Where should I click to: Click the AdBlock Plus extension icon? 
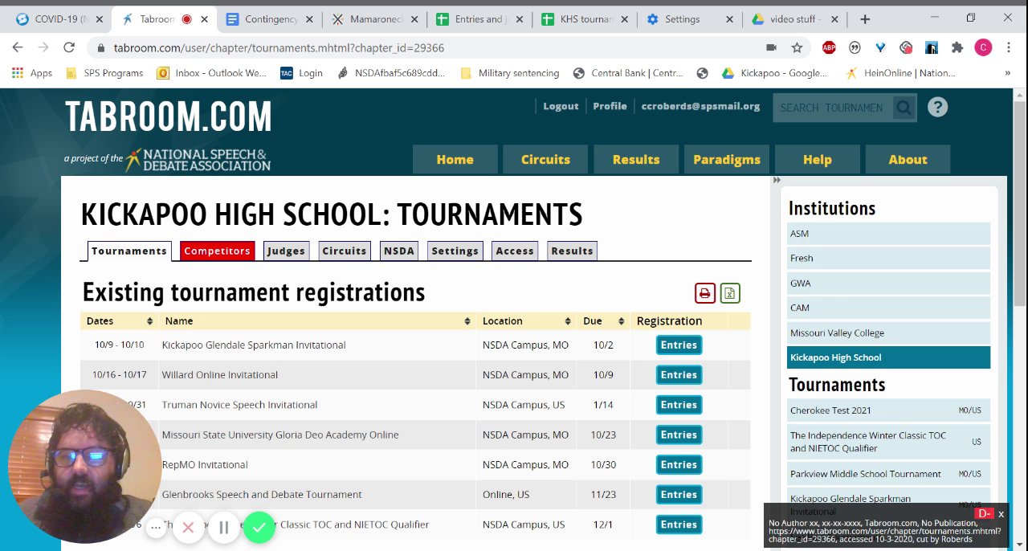click(x=828, y=48)
